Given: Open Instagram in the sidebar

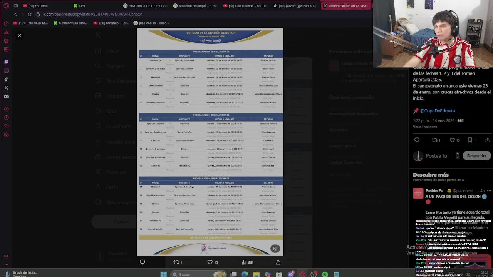Looking at the screenshot, I should click(x=6, y=71).
